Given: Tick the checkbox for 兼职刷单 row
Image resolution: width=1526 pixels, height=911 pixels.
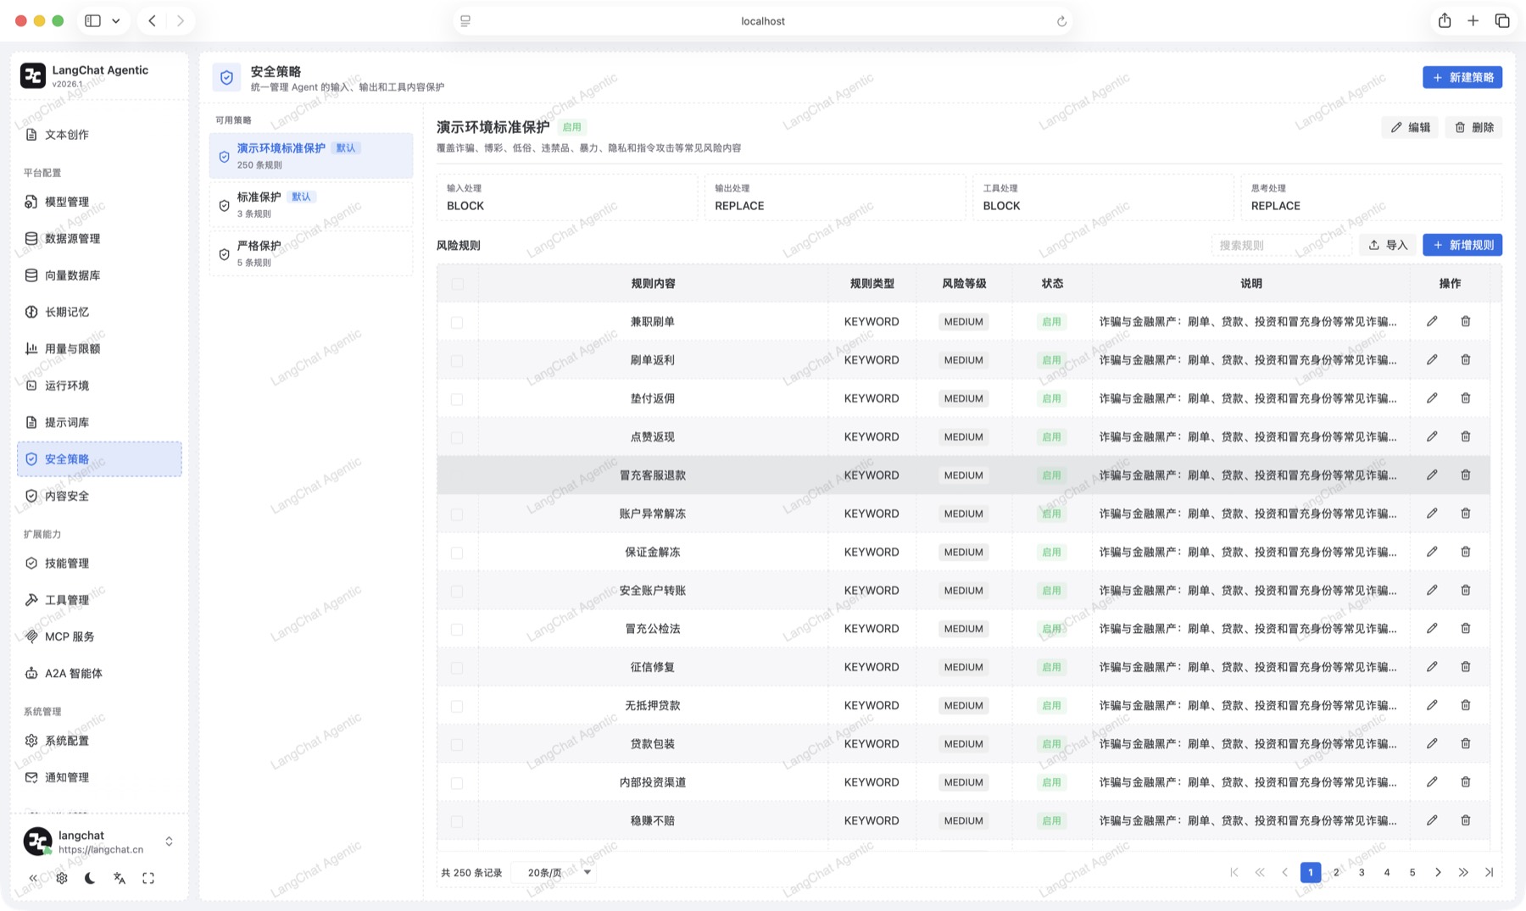Looking at the screenshot, I should (457, 322).
